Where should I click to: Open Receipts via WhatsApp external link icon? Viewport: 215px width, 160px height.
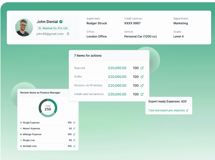[x=142, y=85]
